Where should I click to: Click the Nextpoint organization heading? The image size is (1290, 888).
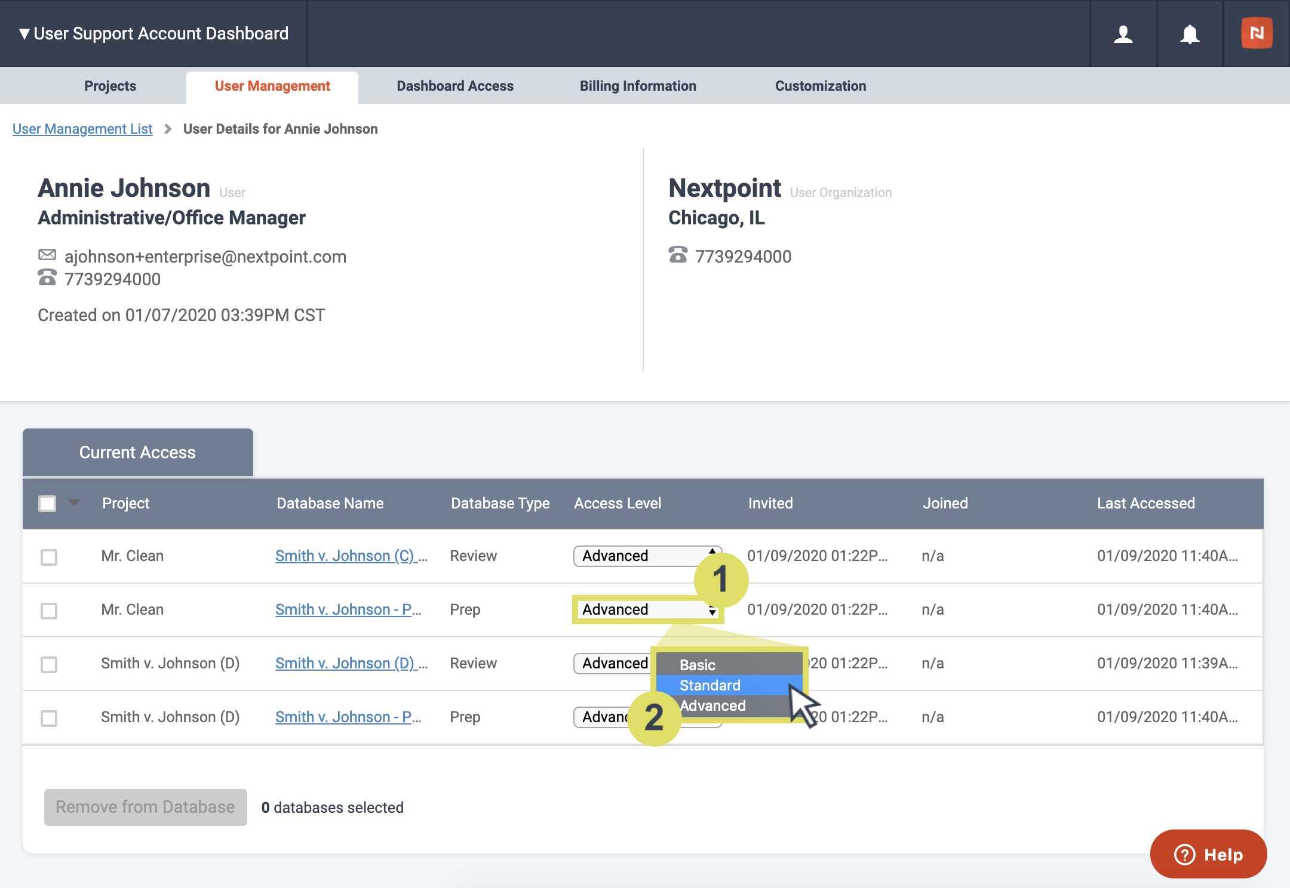point(724,188)
